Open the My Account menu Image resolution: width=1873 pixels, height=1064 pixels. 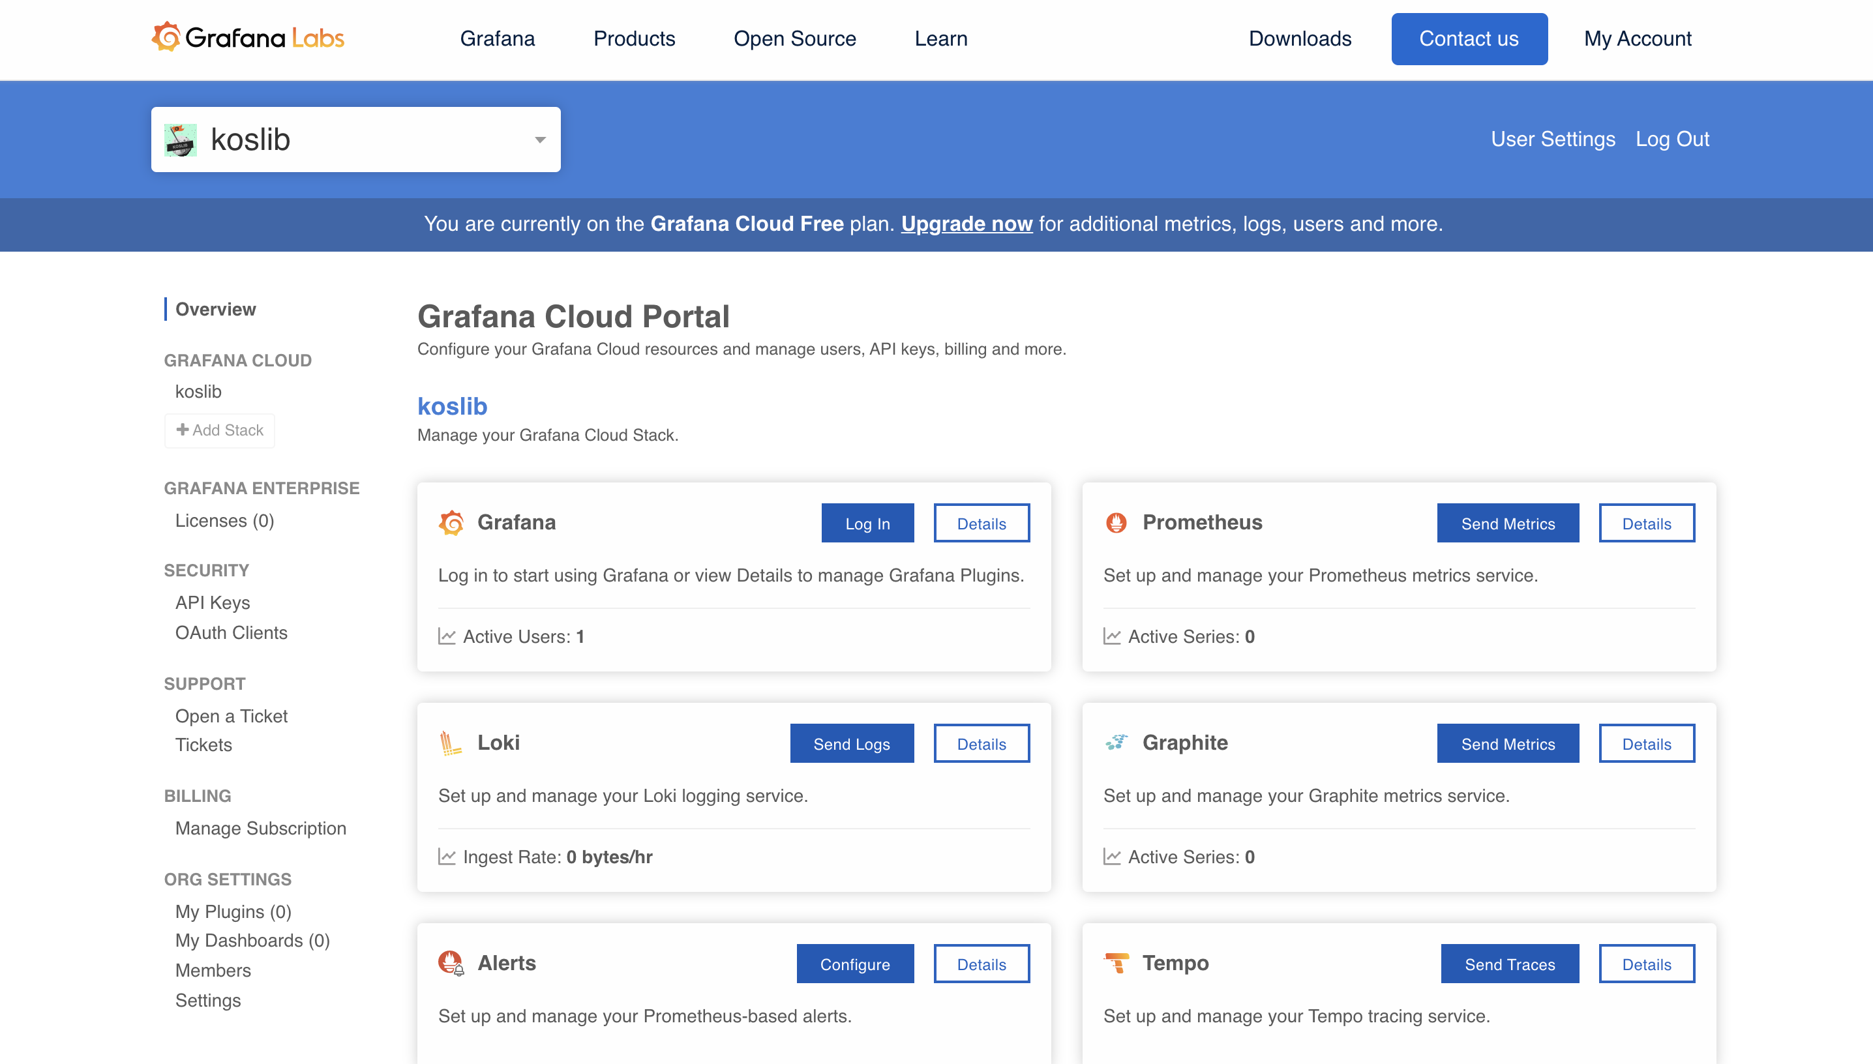pos(1637,38)
